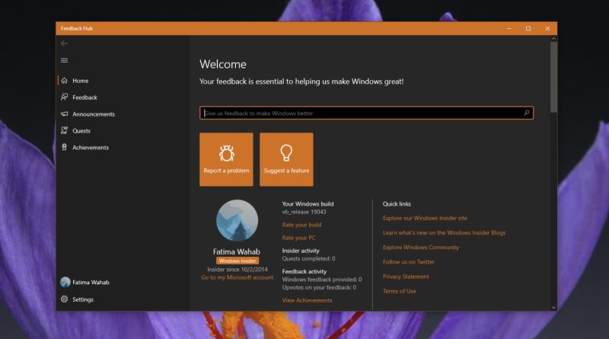This screenshot has width=609, height=339.
Task: Click the large profile picture thumbnail
Action: tap(237, 220)
